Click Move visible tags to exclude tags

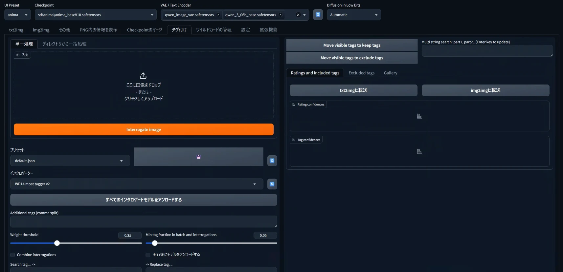click(352, 58)
